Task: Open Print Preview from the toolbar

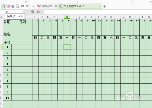Action: (17, 6)
